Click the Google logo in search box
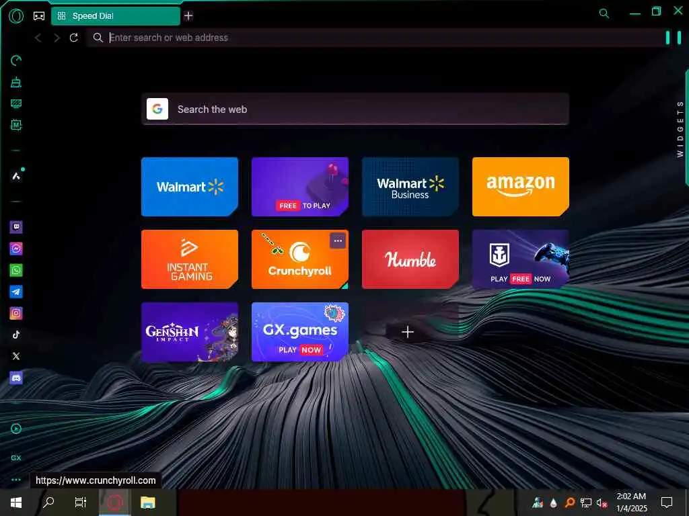This screenshot has width=689, height=516. (157, 109)
